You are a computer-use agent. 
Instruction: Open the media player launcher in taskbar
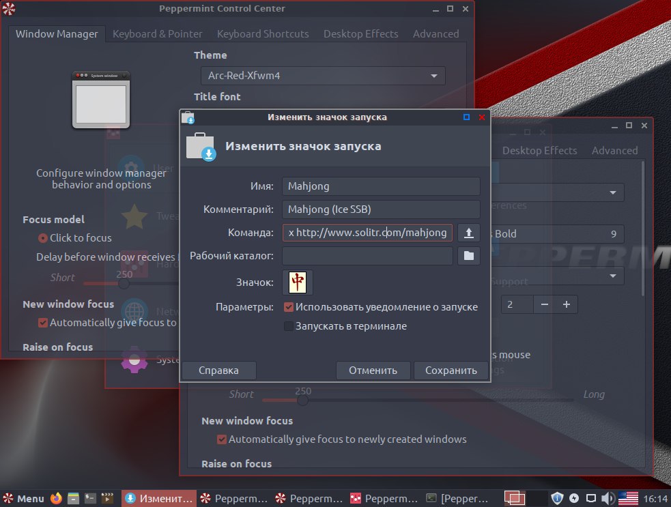107,498
